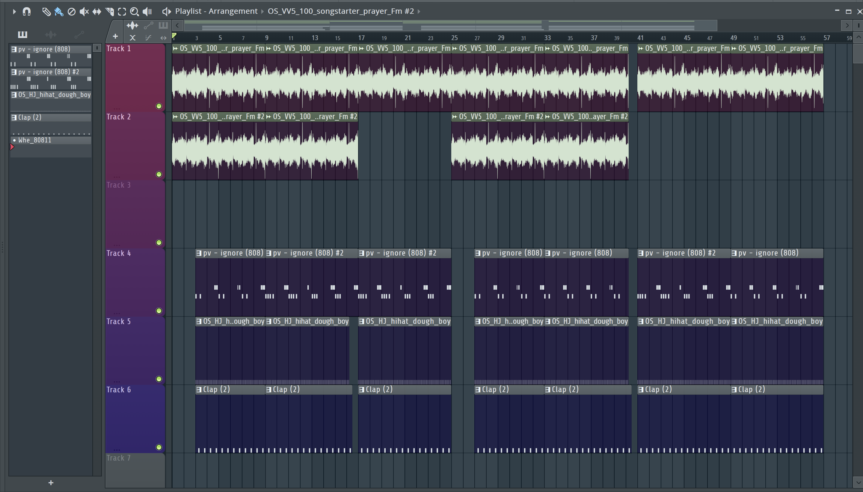This screenshot has width=863, height=492.
Task: Mute Track 4 using its green switch
Action: coord(159,311)
